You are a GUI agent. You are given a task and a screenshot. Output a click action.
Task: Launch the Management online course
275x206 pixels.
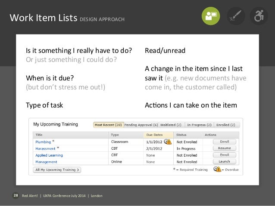225,162
